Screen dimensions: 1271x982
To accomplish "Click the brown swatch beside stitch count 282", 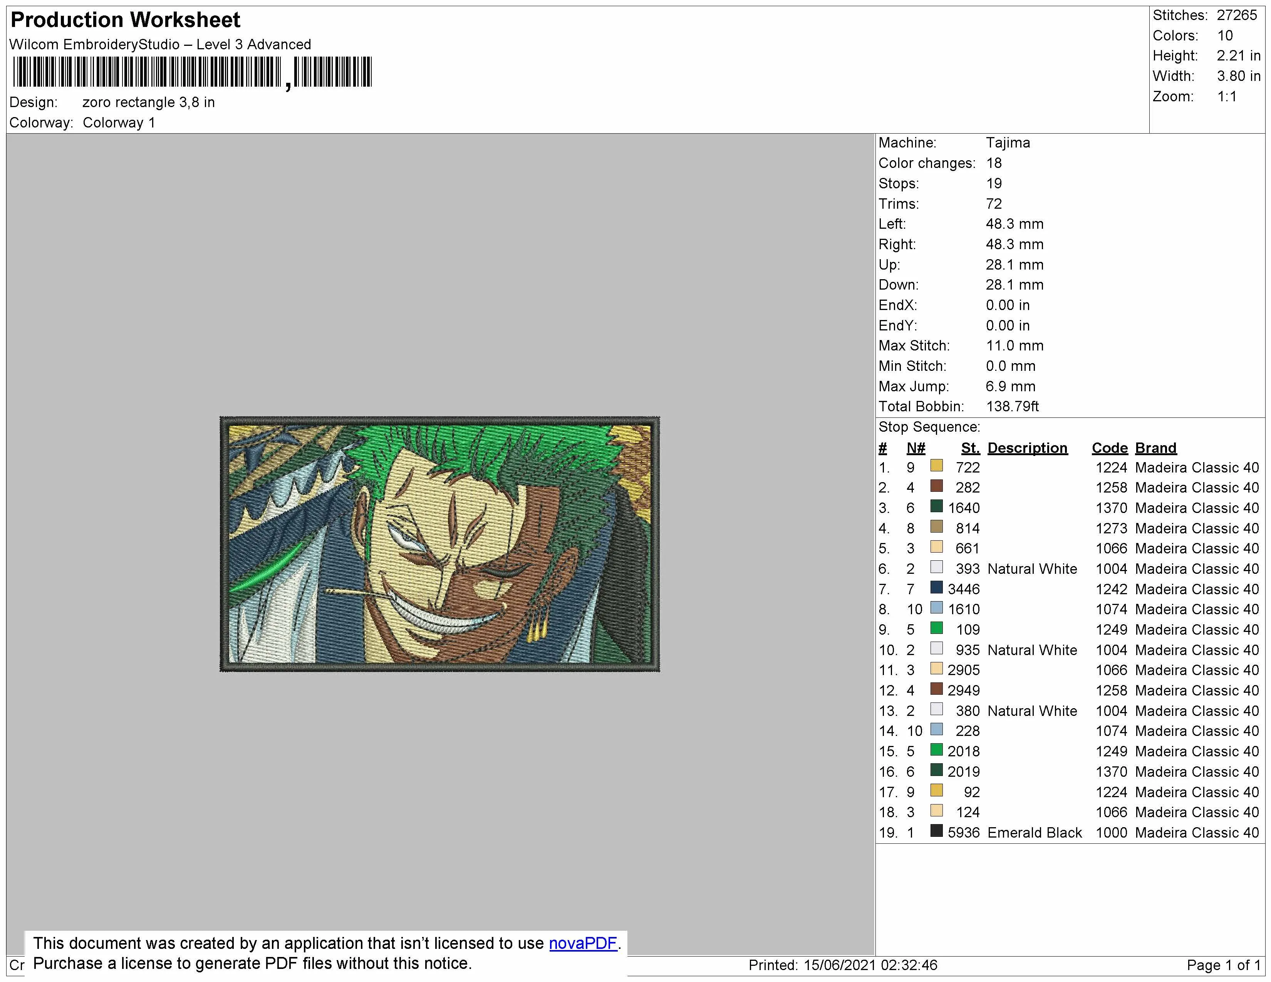I will (936, 486).
